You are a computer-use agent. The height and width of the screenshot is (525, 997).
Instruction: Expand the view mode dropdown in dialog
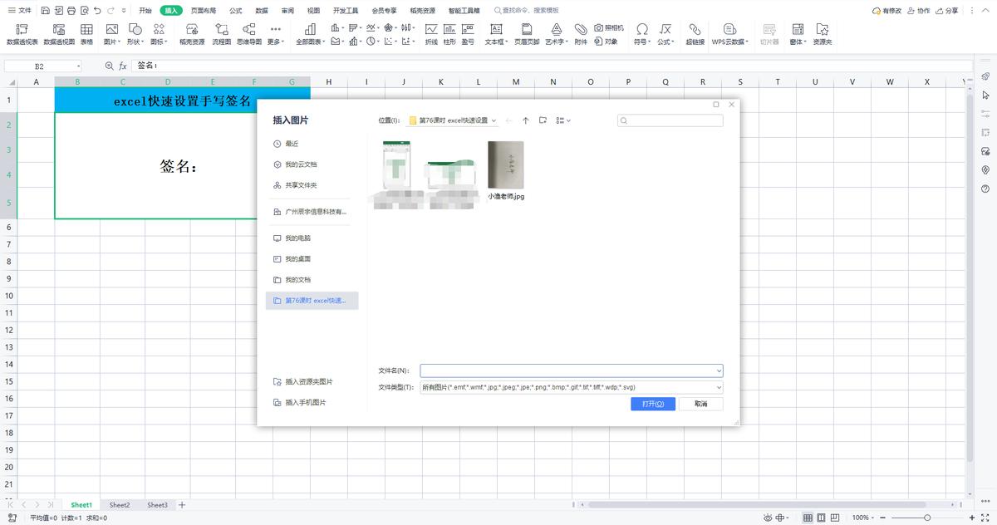click(x=568, y=120)
